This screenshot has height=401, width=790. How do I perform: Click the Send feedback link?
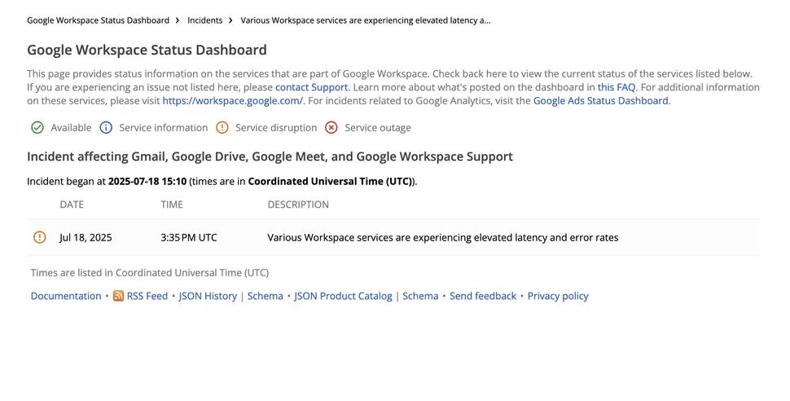coord(483,296)
